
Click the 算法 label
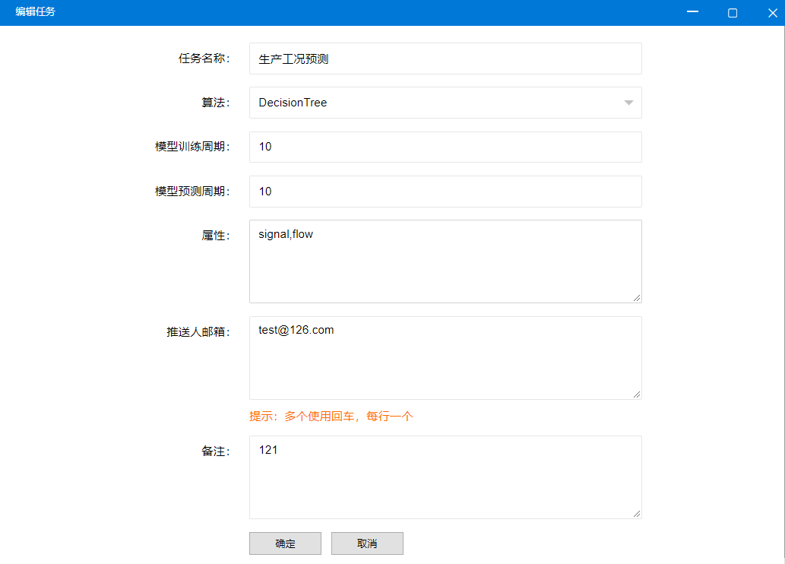[x=215, y=103]
